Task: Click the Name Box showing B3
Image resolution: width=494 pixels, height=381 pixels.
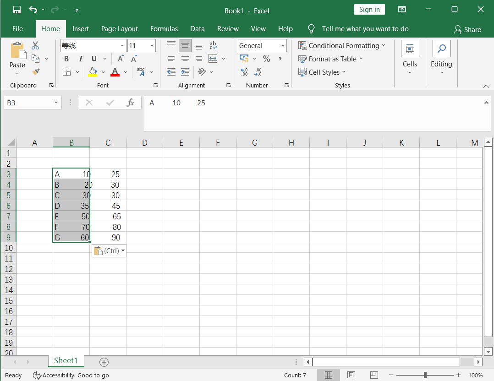Action: [28, 103]
